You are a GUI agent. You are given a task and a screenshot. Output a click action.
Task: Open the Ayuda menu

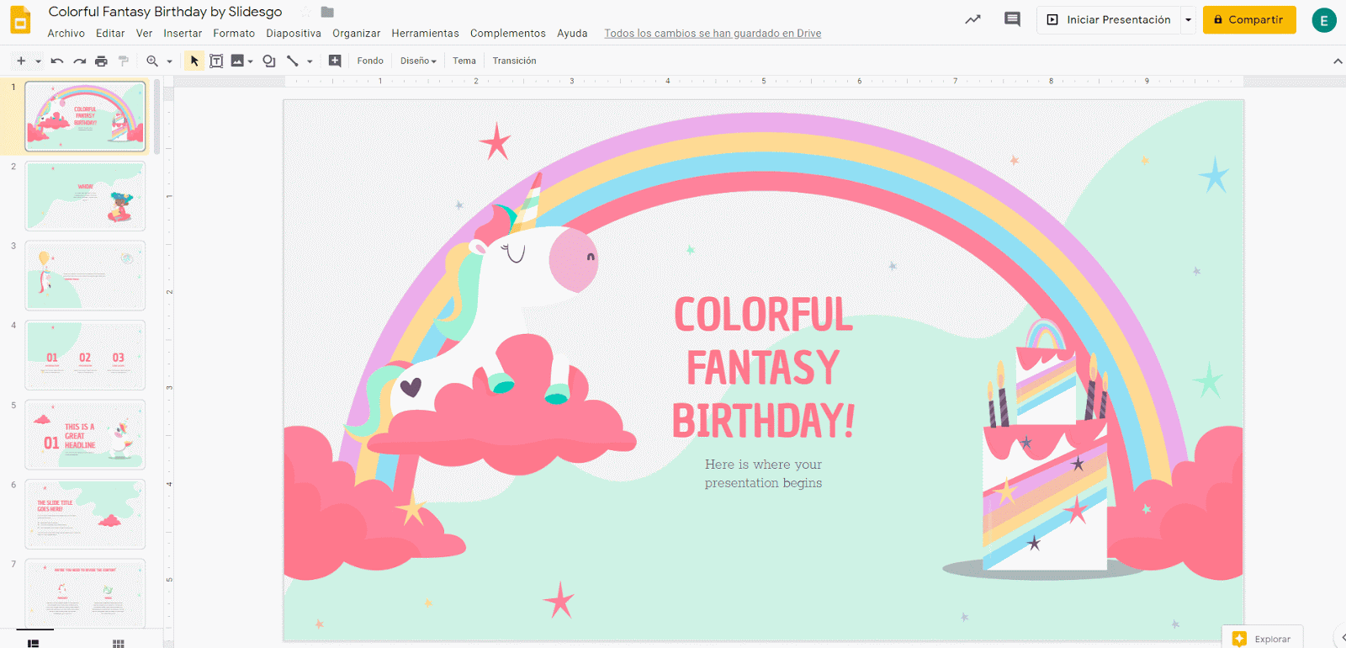[572, 34]
